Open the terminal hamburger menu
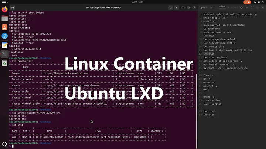This screenshot has height=149, width=266. pyautogui.click(x=177, y=8)
